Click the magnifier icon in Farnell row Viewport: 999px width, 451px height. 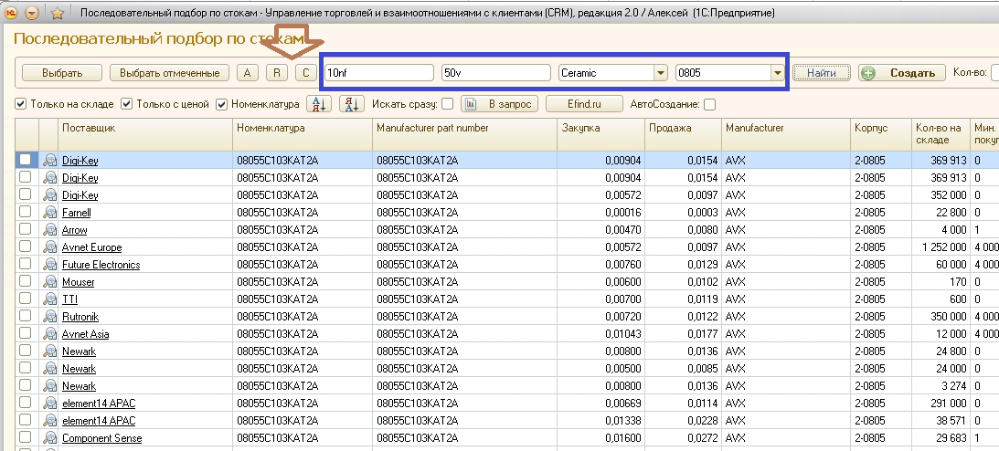click(49, 213)
